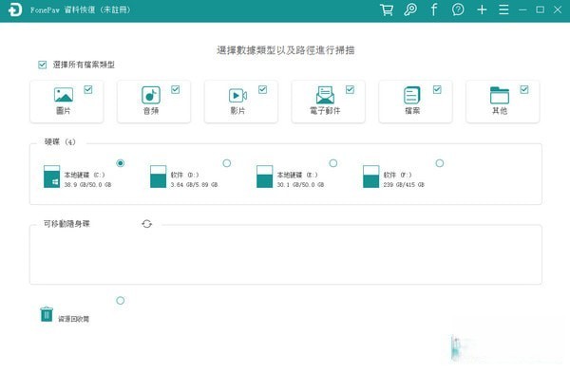Open the Facebook icon in title bar

click(x=434, y=9)
